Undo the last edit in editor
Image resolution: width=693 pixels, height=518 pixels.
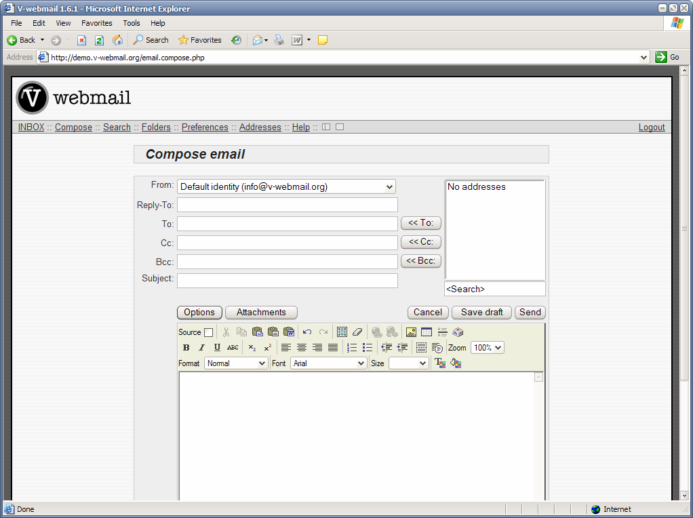pos(307,332)
